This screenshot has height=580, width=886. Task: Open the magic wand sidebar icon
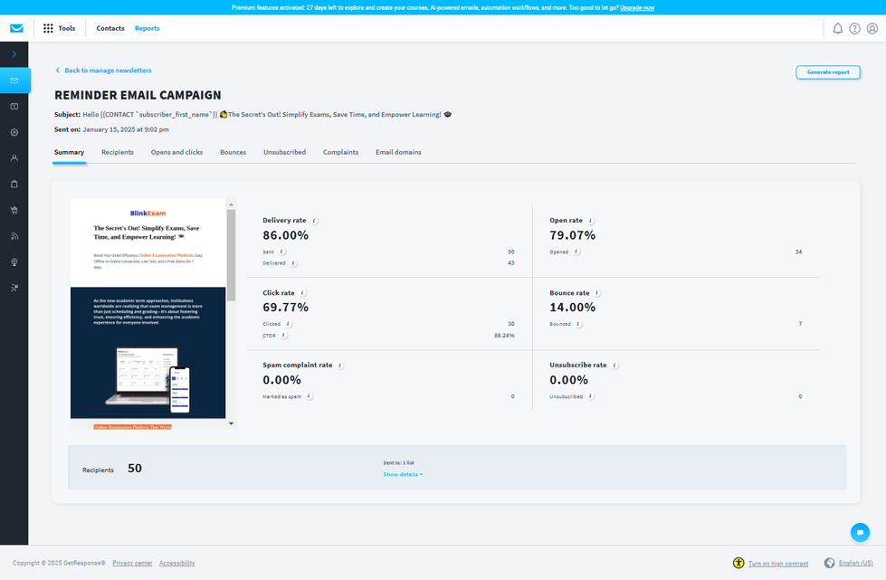pyautogui.click(x=14, y=288)
